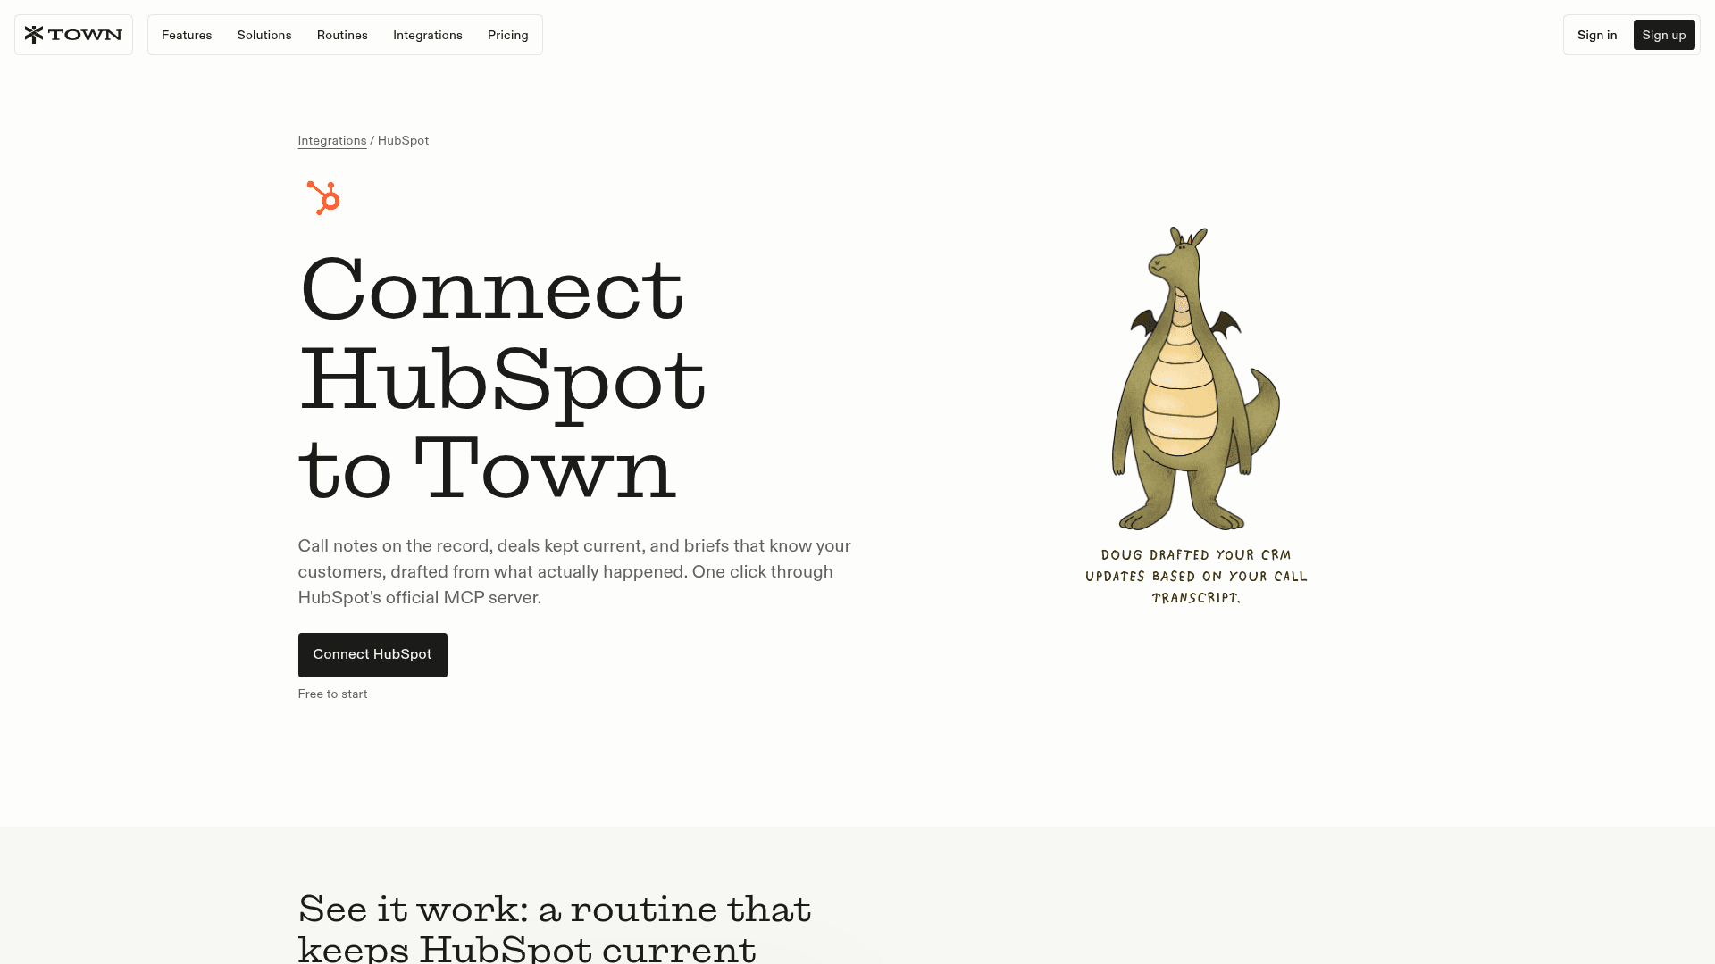This screenshot has height=964, width=1715.
Task: Click the 'Free to start' text
Action: [332, 694]
